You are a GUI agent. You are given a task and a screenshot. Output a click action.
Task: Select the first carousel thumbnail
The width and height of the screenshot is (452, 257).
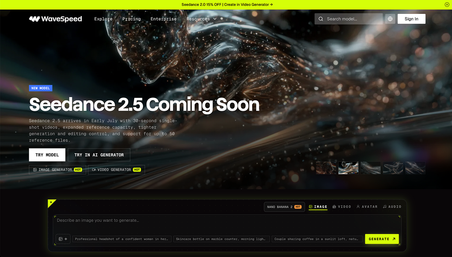click(326, 168)
